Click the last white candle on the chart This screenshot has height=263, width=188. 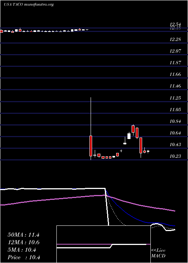click(x=148, y=151)
